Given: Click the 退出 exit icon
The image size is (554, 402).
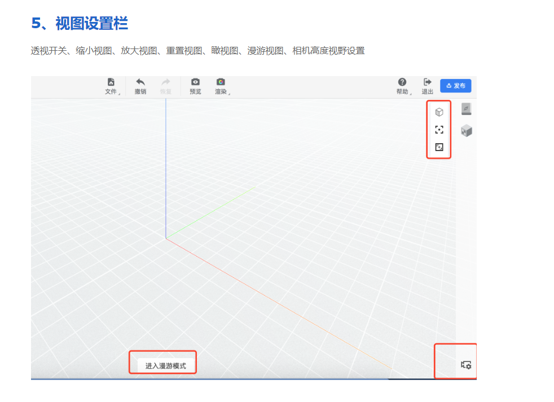Looking at the screenshot, I should click(427, 82).
